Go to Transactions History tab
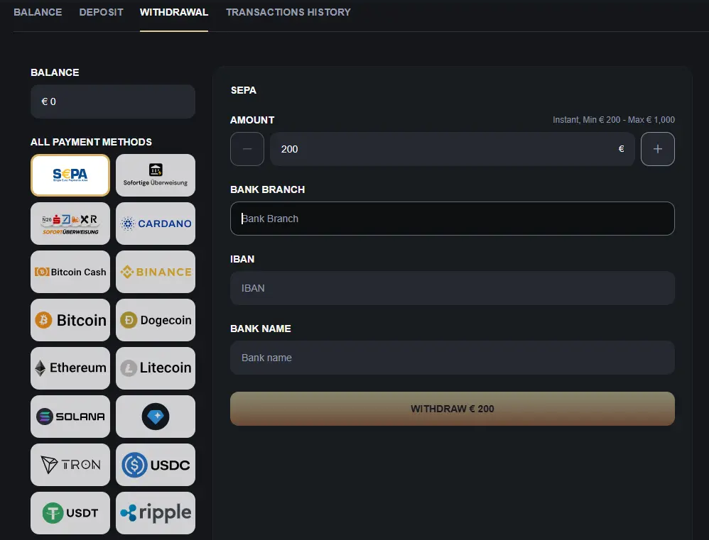 pos(288,12)
